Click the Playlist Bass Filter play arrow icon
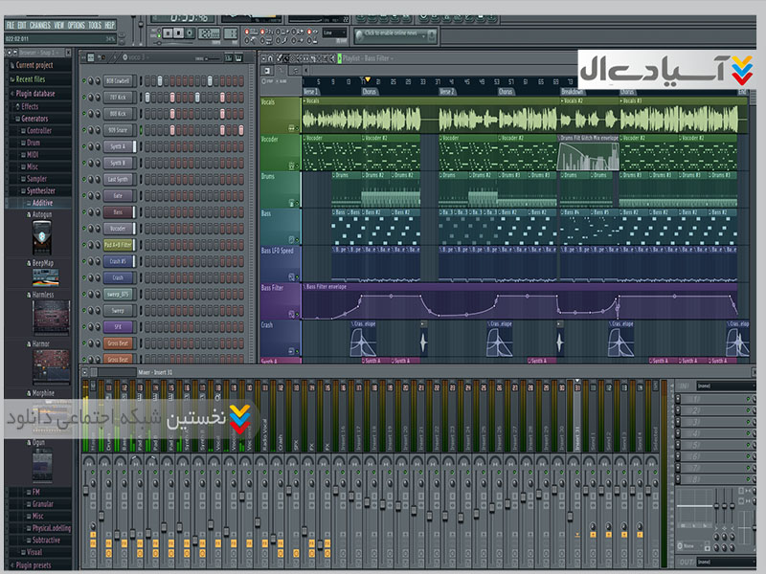This screenshot has width=766, height=574. 338,59
